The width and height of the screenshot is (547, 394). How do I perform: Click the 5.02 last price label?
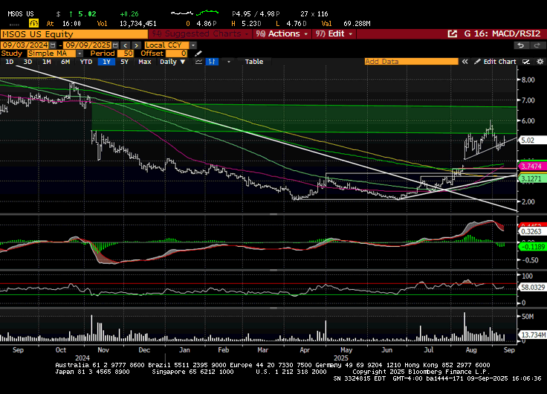(531, 141)
